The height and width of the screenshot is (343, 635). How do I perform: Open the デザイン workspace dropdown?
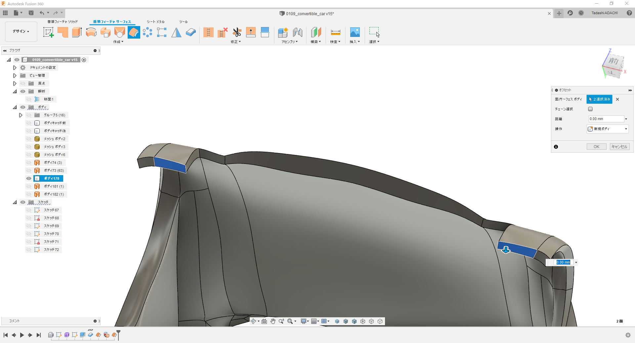(x=21, y=31)
